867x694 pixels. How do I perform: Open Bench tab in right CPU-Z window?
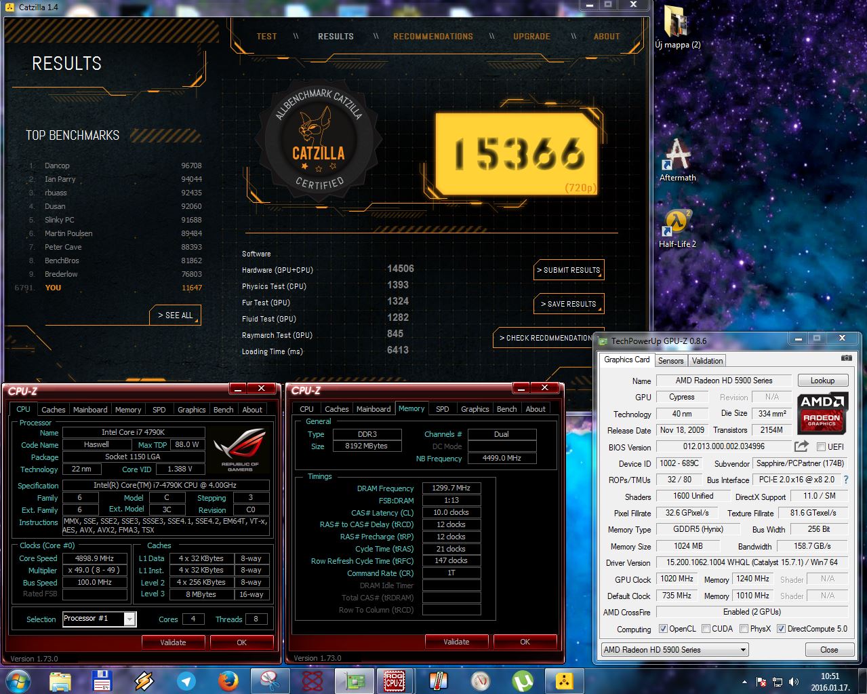pyautogui.click(x=506, y=409)
